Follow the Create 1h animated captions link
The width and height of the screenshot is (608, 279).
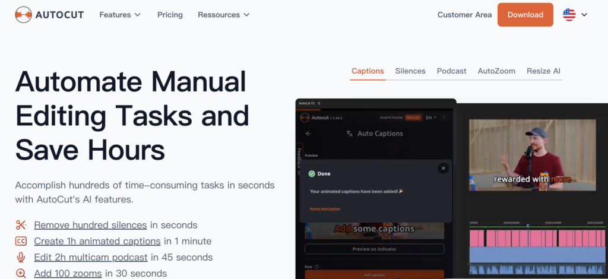(97, 242)
